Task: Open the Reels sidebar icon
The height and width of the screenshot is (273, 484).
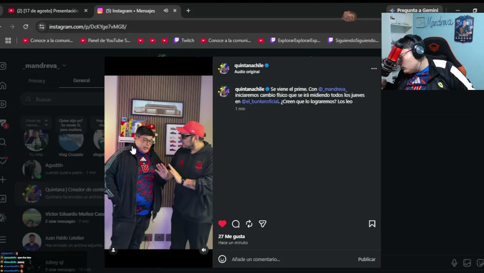Action: pyautogui.click(x=3, y=104)
